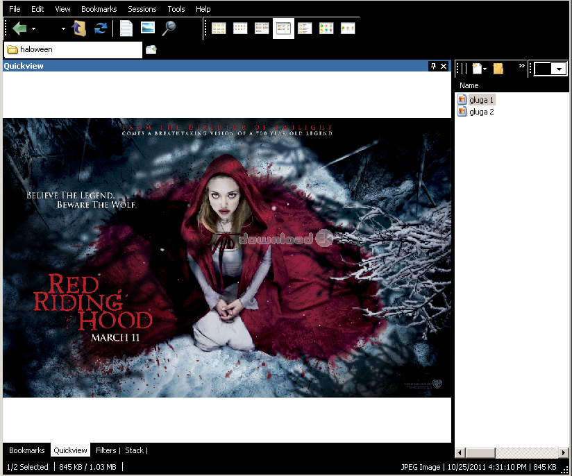Image resolution: width=572 pixels, height=476 pixels.
Task: Click the 845 KB / 1.03 MB status text
Action: tap(87, 467)
